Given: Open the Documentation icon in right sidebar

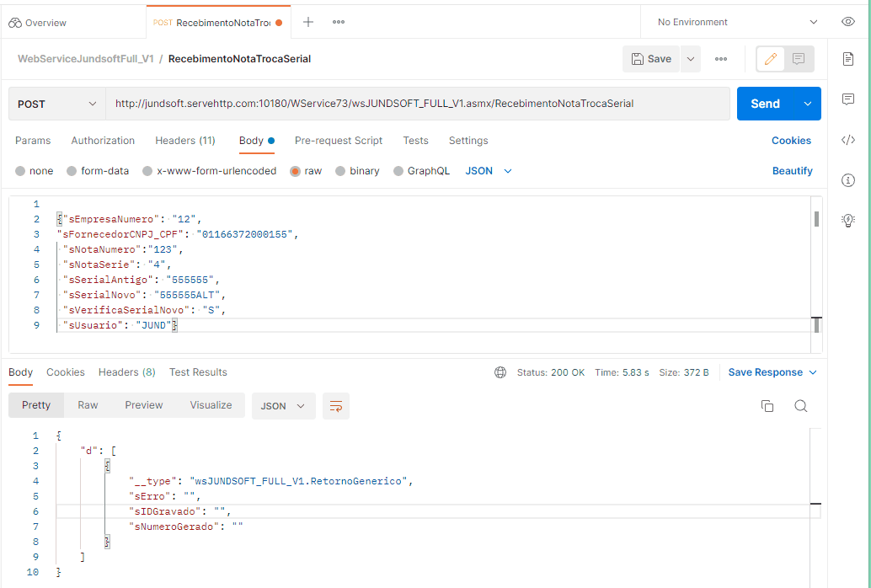Looking at the screenshot, I should pos(848,59).
